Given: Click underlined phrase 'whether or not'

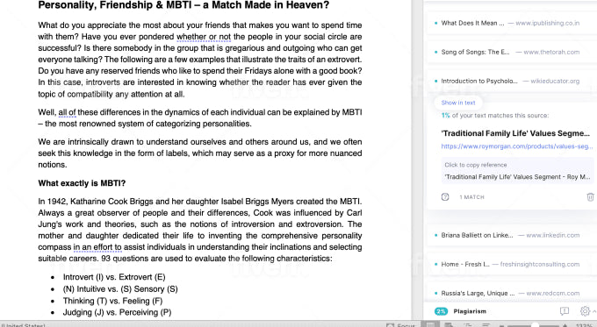Looking at the screenshot, I should point(204,37).
